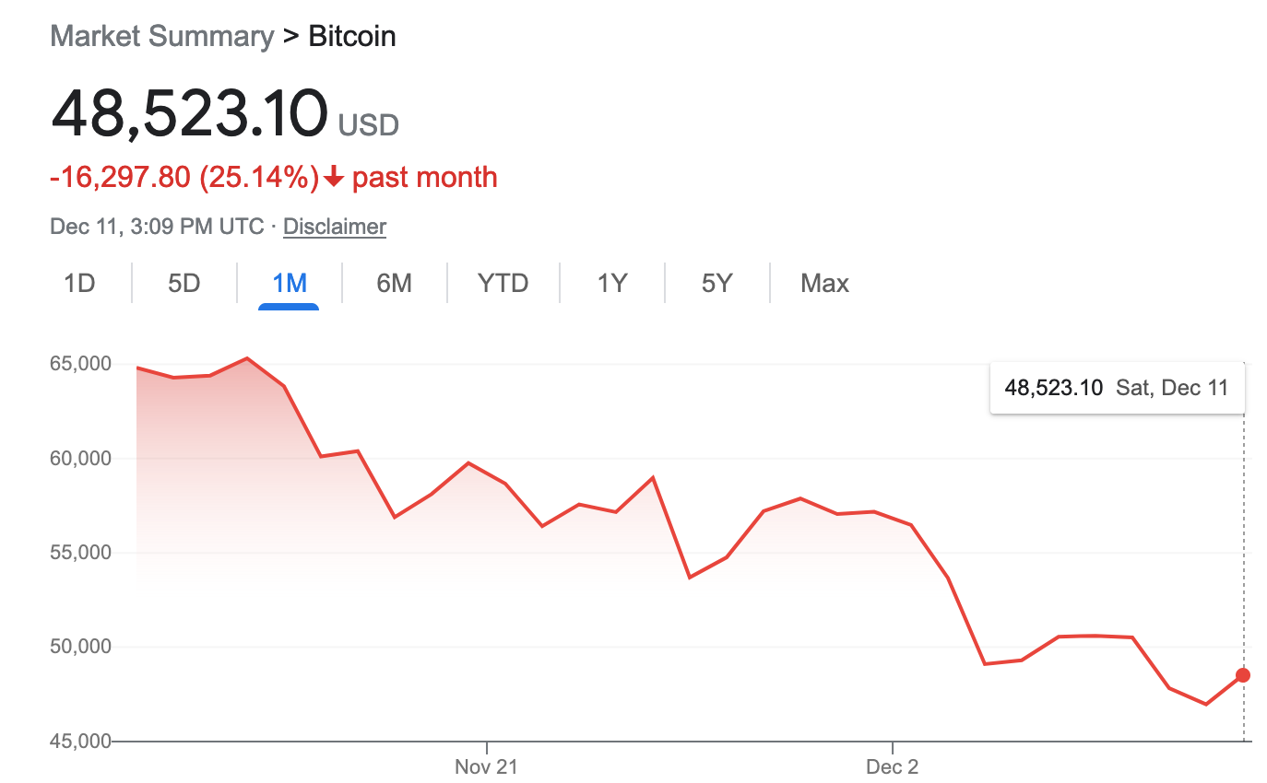Click the Nov 21 axis label
Image resolution: width=1267 pixels, height=783 pixels.
click(486, 766)
